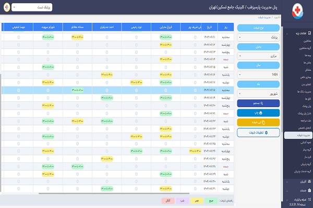Open the پزشک shift type dropdown
313x208 pixels.
click(x=258, y=37)
